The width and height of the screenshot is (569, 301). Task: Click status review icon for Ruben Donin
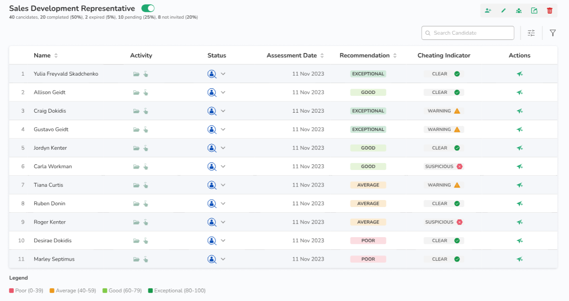click(x=212, y=204)
